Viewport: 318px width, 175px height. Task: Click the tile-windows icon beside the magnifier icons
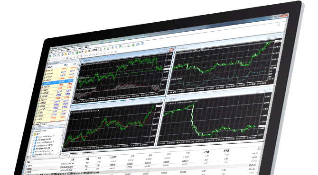tap(120, 47)
